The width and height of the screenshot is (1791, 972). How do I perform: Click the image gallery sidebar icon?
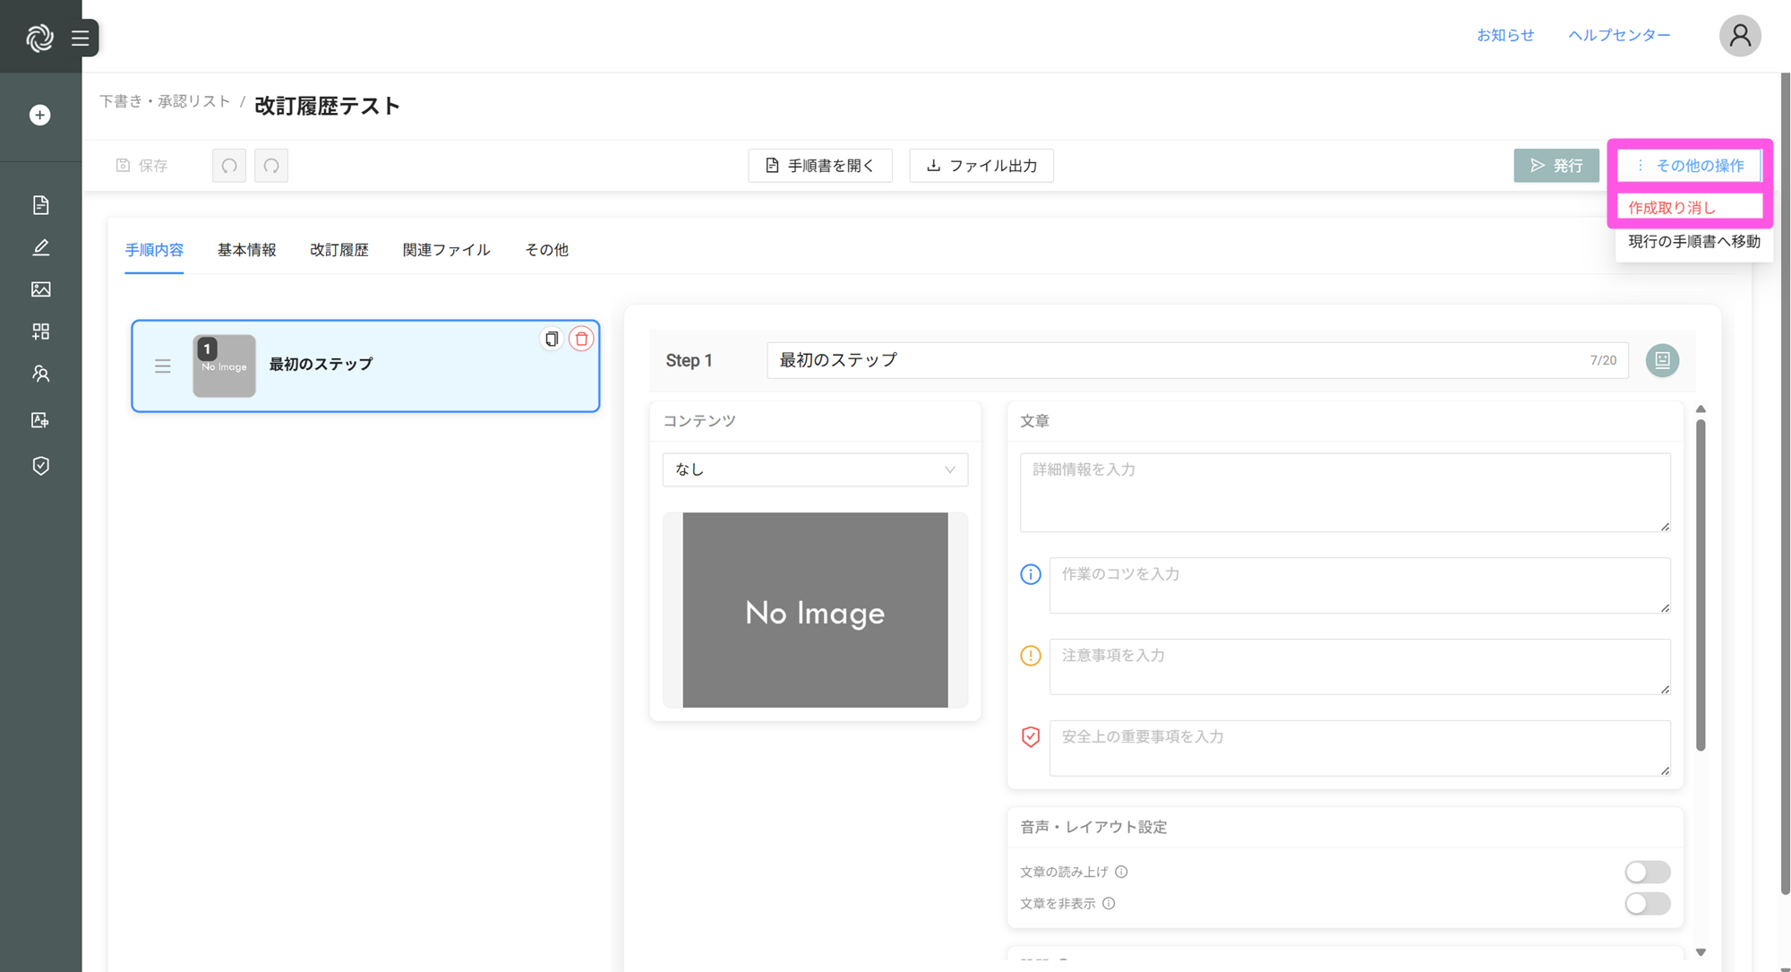pyautogui.click(x=40, y=289)
